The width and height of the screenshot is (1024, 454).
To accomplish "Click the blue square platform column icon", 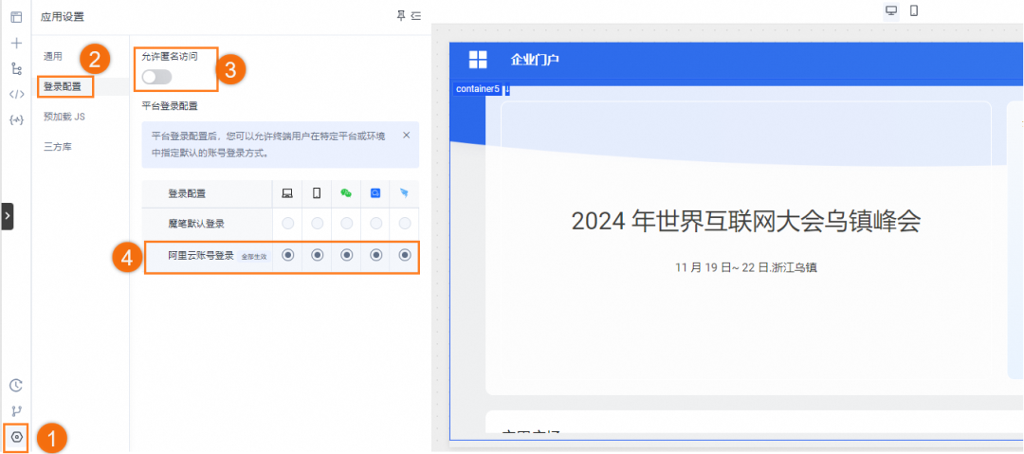I will [375, 193].
